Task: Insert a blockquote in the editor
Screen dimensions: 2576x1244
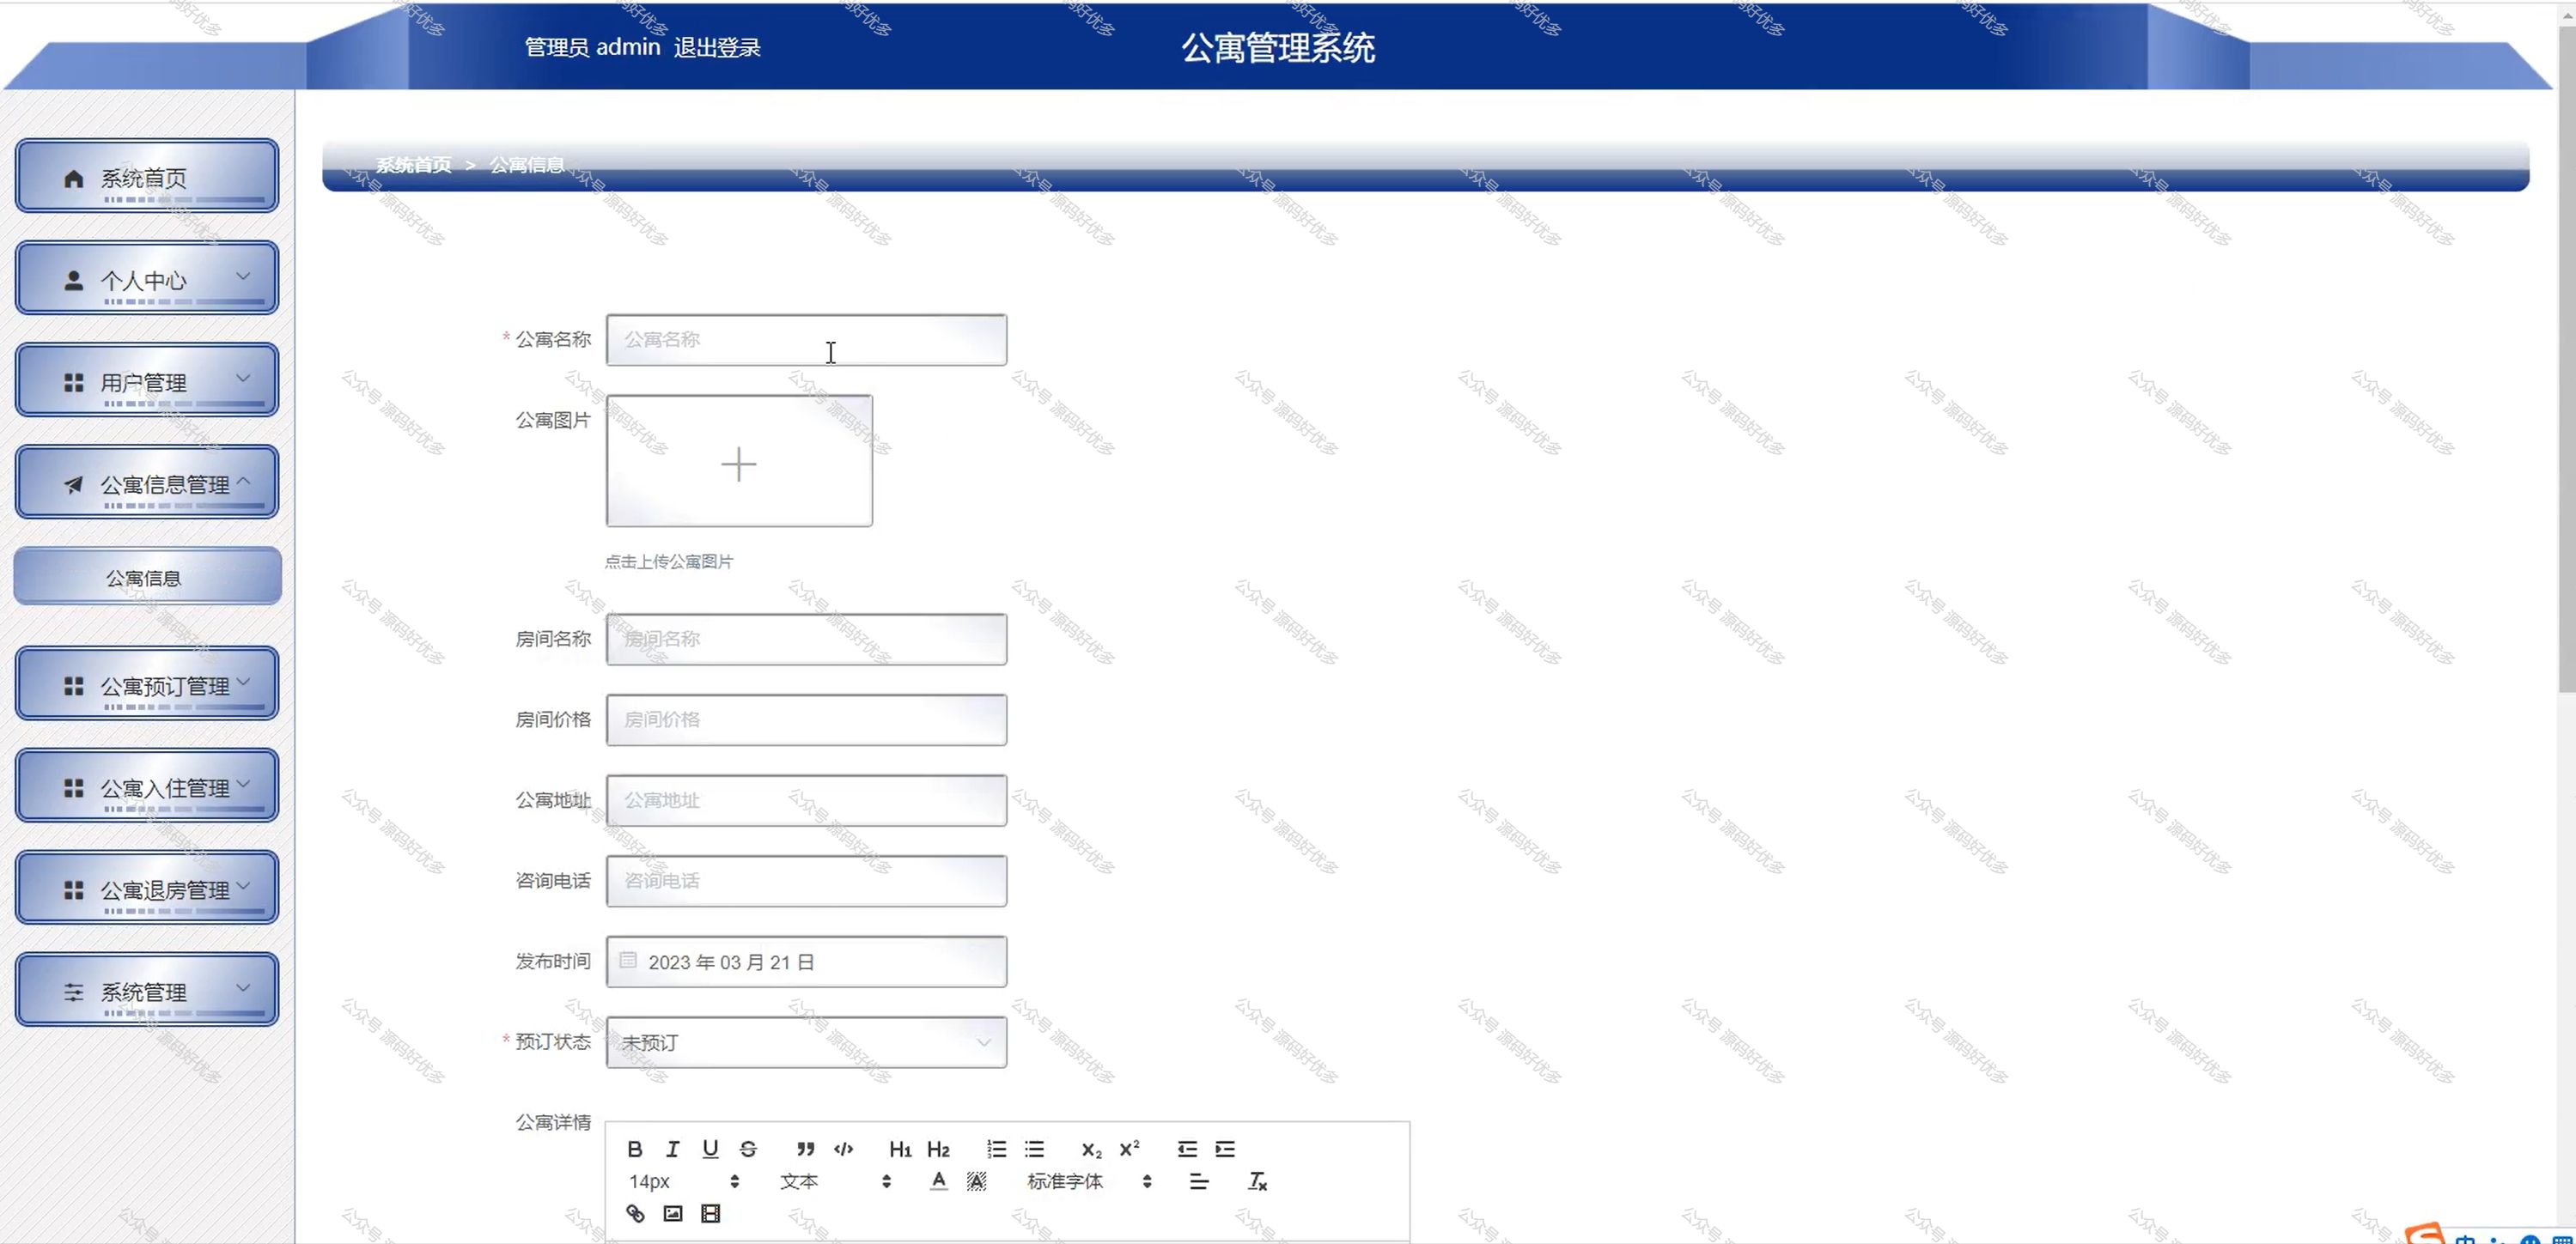Action: (805, 1149)
